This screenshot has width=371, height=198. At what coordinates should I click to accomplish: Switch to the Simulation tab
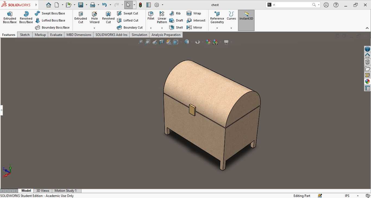coord(139,35)
